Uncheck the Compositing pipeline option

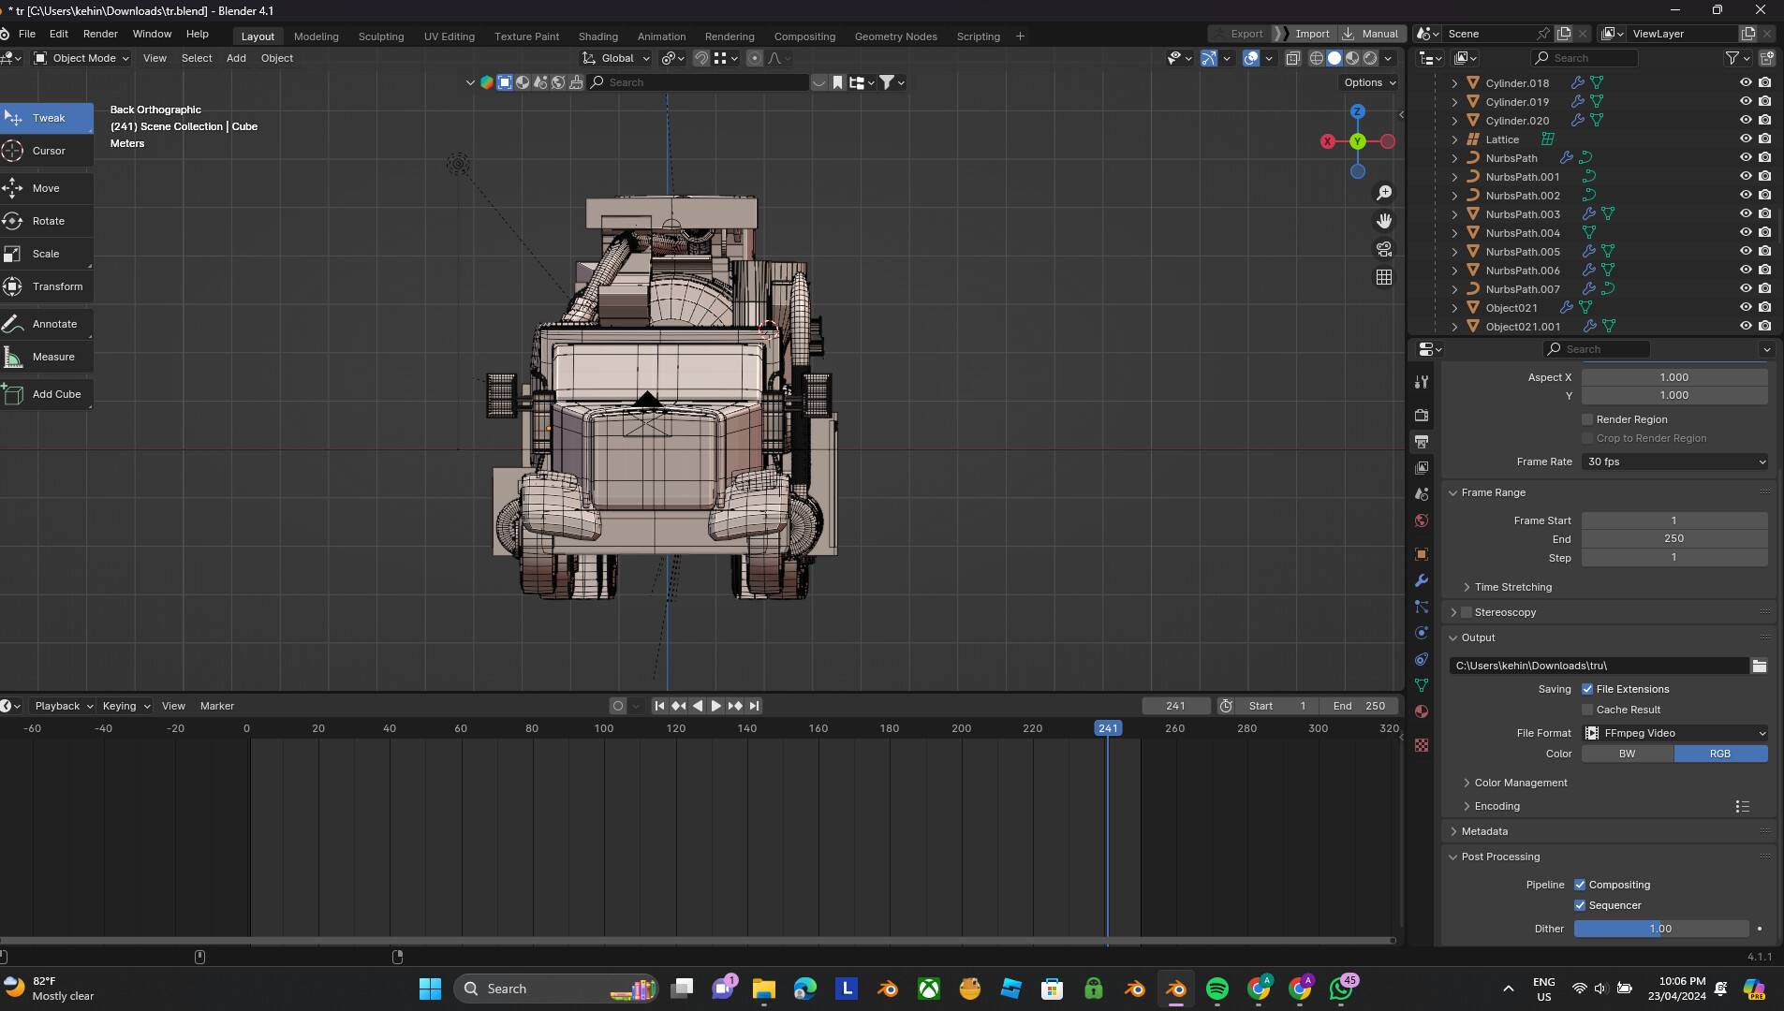[x=1580, y=884]
